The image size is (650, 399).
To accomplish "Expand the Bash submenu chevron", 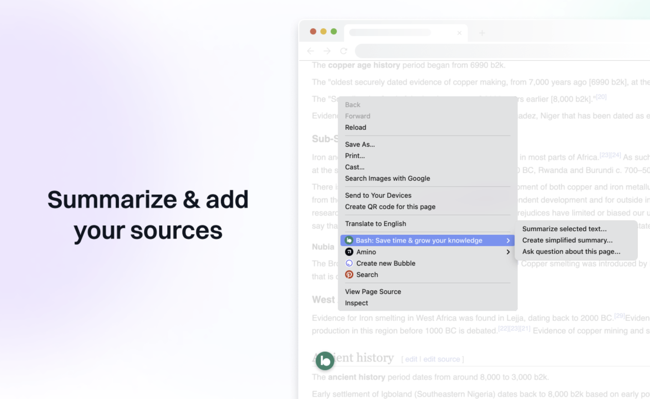I will (508, 241).
